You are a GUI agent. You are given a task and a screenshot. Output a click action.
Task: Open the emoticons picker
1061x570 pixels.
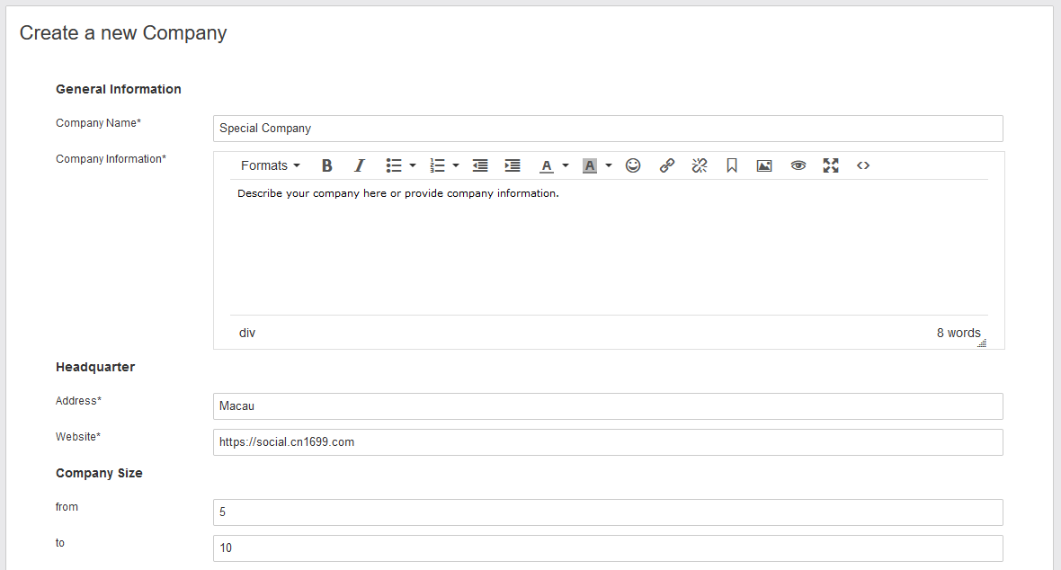pos(633,165)
